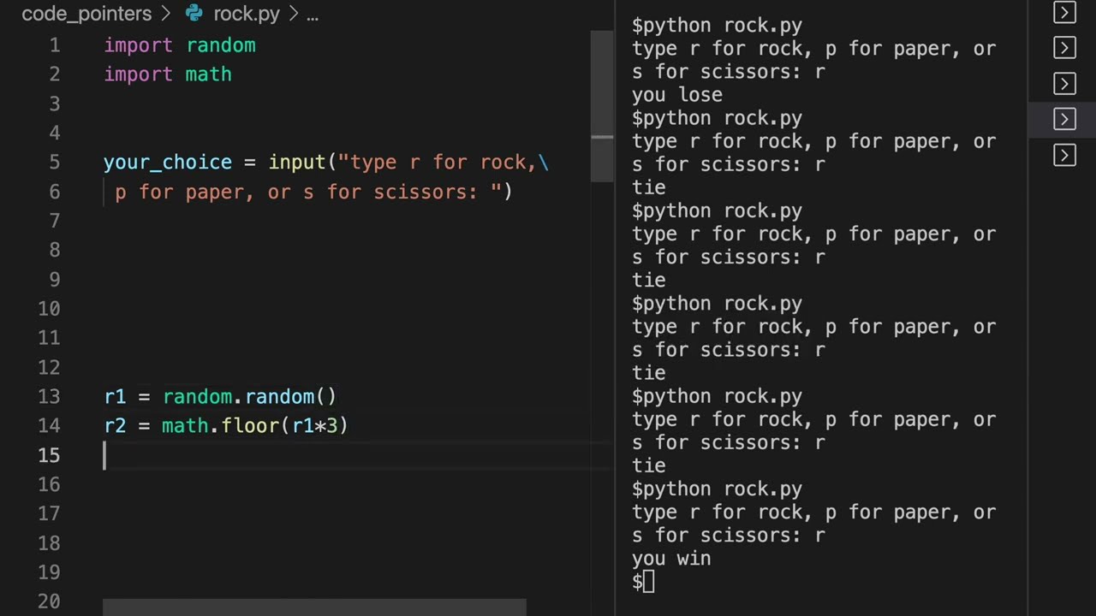1096x616 pixels.
Task: Click 'math.floor' on line 14
Action: 221,426
